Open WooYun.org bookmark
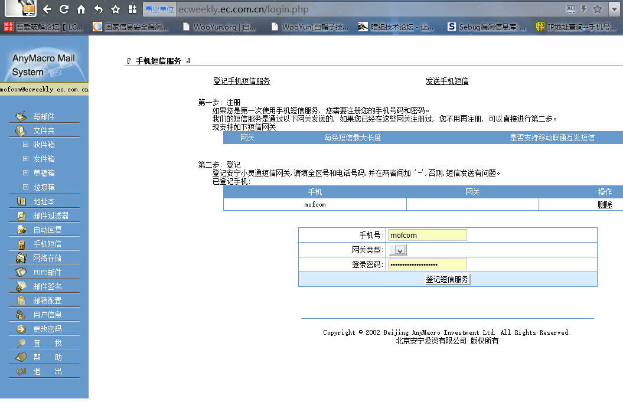This screenshot has width=623, height=402. [x=219, y=27]
